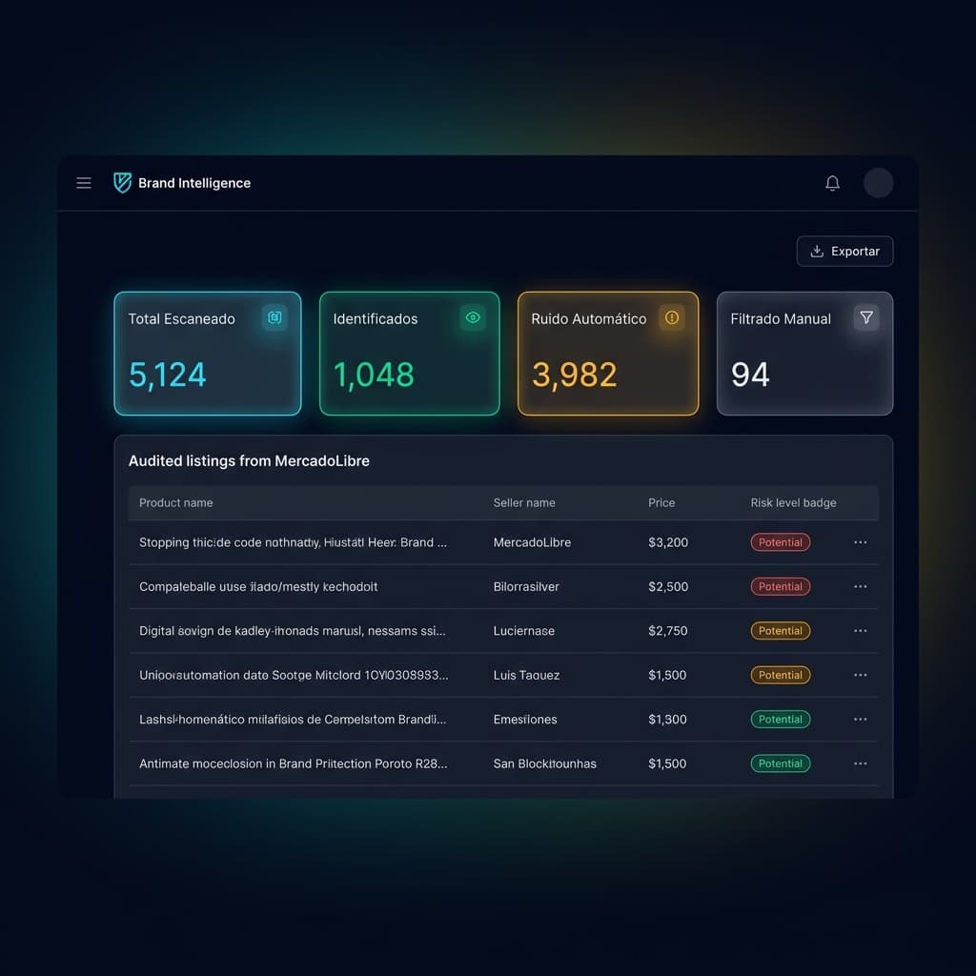Sort by Price column header
The width and height of the screenshot is (976, 976).
pos(661,503)
